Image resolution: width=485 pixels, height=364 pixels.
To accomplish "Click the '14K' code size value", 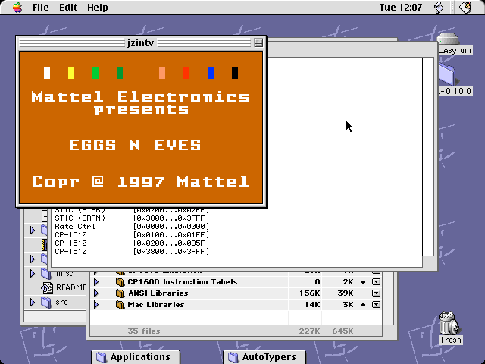I will pyautogui.click(x=312, y=305).
